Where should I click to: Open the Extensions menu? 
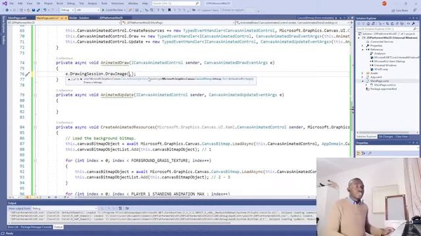118,3
